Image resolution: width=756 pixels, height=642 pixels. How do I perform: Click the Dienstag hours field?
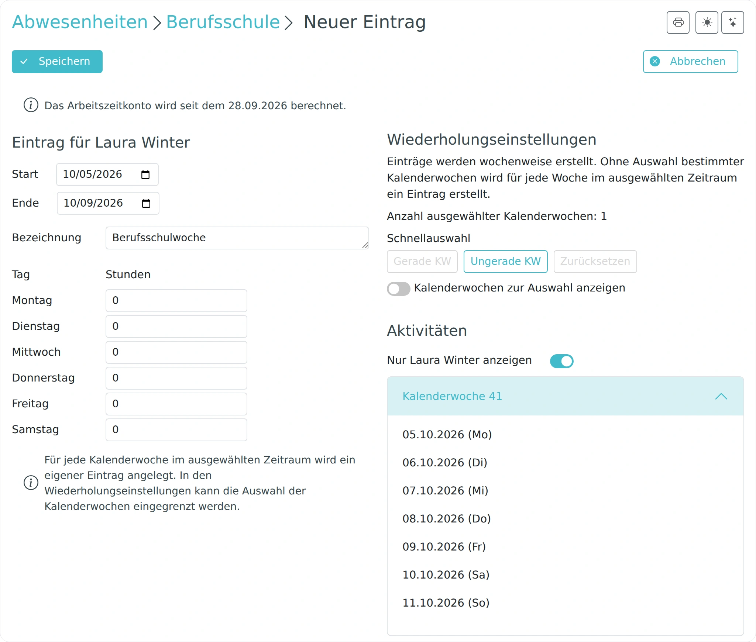[x=176, y=327]
